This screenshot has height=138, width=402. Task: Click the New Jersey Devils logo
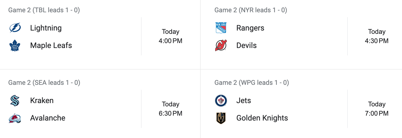[x=221, y=46]
